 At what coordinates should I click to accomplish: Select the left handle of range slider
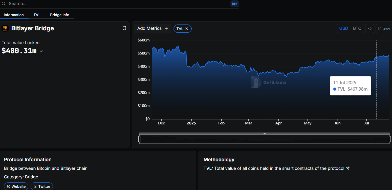point(139,139)
